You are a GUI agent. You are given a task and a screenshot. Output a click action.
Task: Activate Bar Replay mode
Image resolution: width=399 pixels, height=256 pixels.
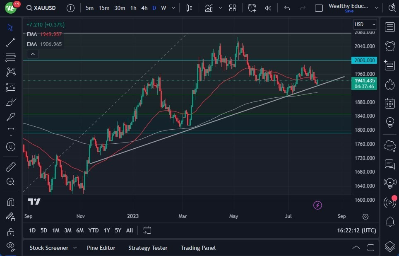269,7
